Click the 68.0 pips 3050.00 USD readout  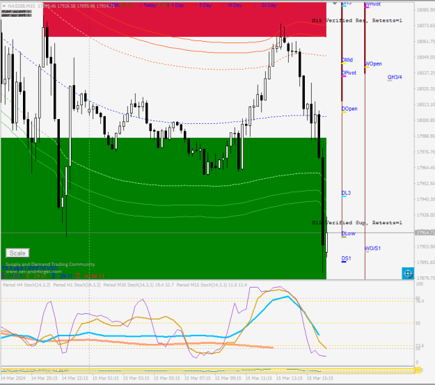[30, 268]
